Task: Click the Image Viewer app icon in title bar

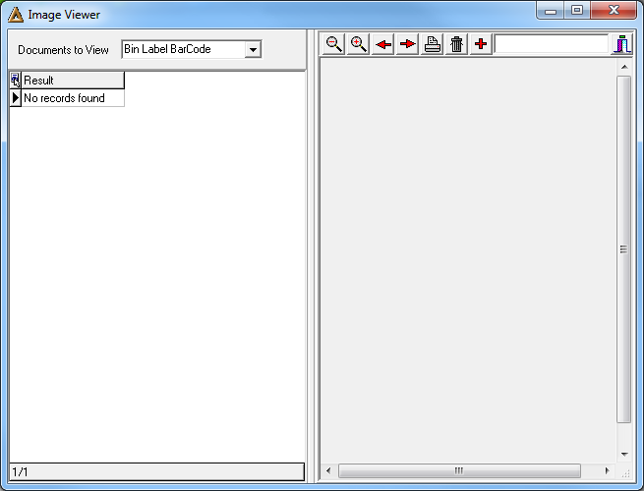Action: [16, 15]
